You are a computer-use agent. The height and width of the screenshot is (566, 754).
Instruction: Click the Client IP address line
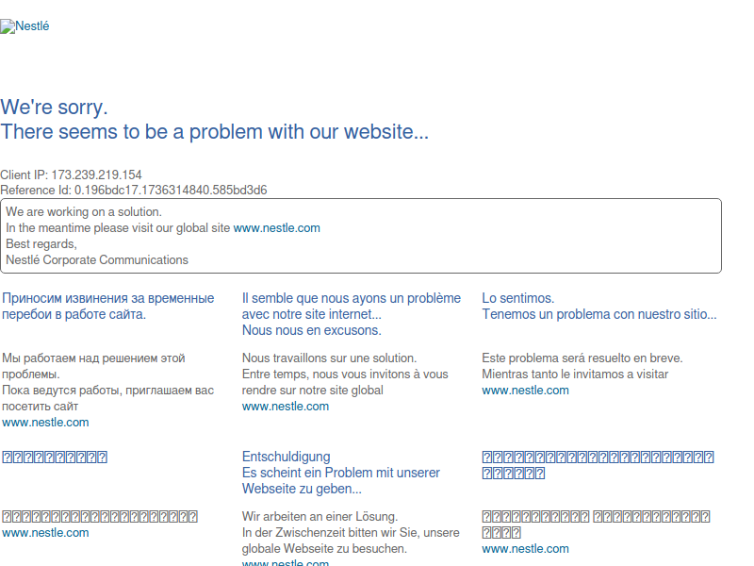pyautogui.click(x=72, y=175)
